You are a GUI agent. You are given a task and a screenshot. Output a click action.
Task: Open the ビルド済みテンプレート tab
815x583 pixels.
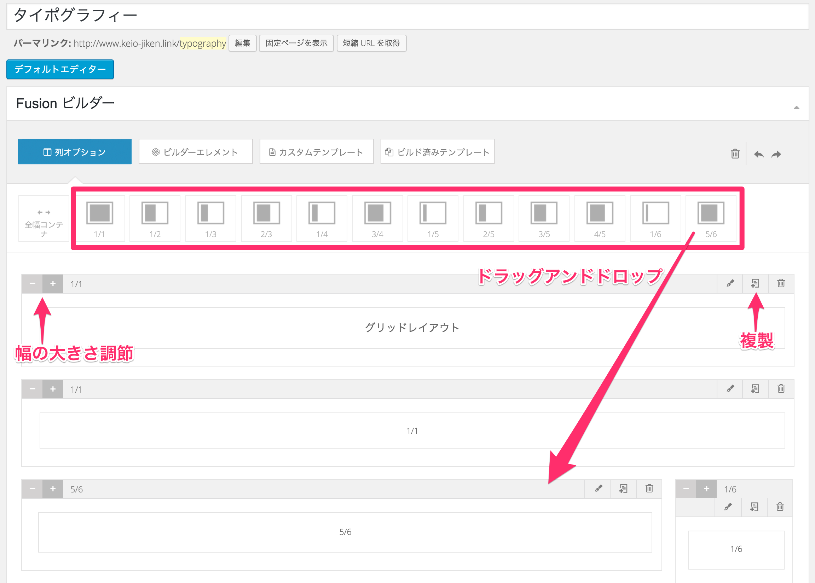pyautogui.click(x=437, y=152)
